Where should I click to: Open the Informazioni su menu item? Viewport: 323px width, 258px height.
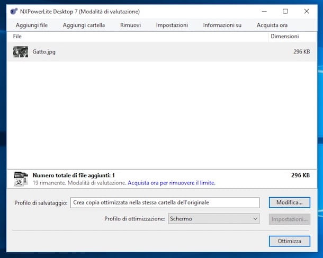pyautogui.click(x=222, y=25)
